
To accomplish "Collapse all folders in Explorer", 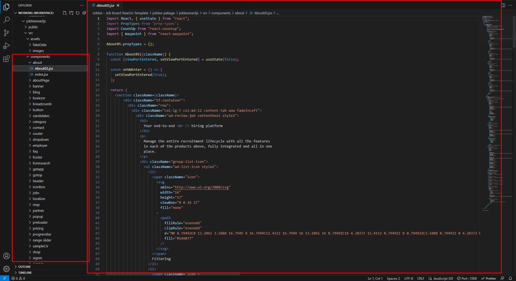I will click(x=84, y=13).
